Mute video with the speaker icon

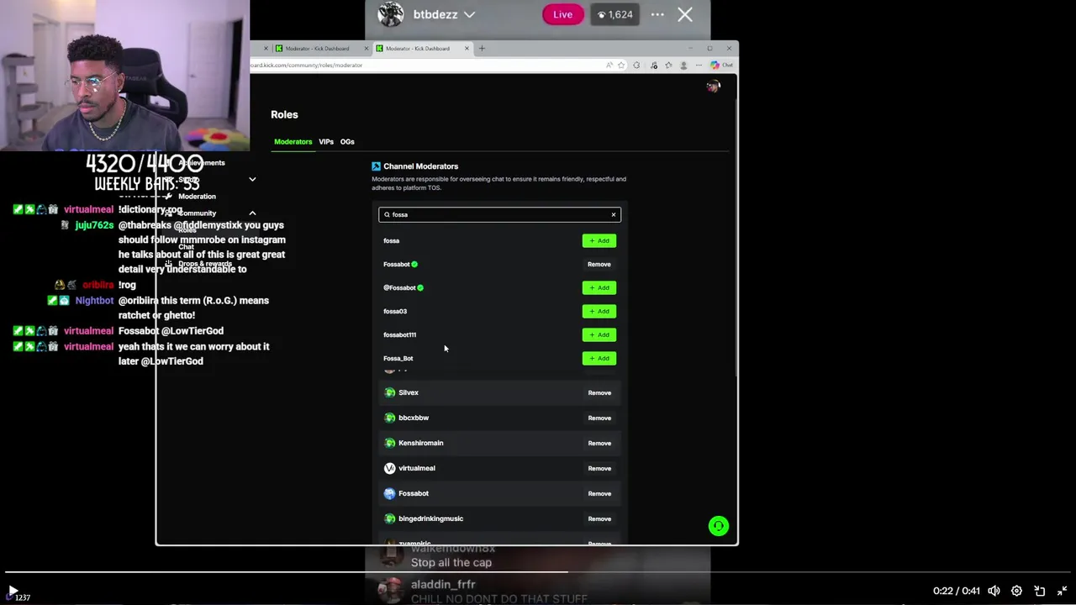coord(994,591)
